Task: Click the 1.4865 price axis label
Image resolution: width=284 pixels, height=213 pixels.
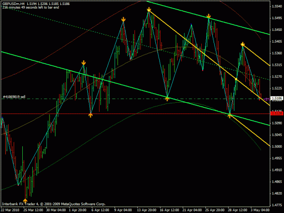Action: point(277,182)
